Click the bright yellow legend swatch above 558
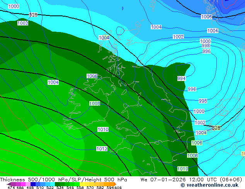The width and height of the screenshot is (245, 189). point(82,184)
